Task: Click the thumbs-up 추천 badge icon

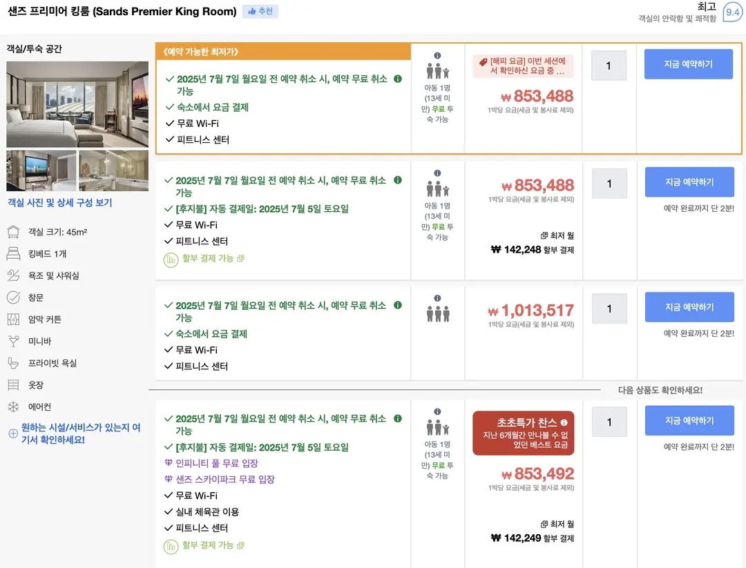Action: [252, 11]
